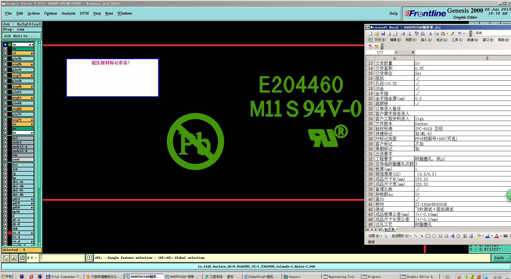Switch to Total Commander in taskbar
This screenshot has width=511, height=279.
(x=64, y=277)
